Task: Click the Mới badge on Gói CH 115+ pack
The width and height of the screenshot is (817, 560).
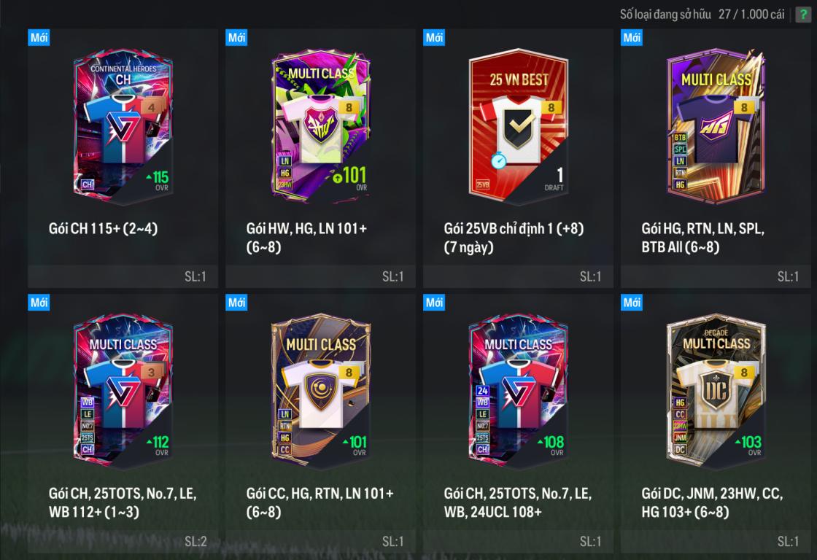Action: [39, 37]
